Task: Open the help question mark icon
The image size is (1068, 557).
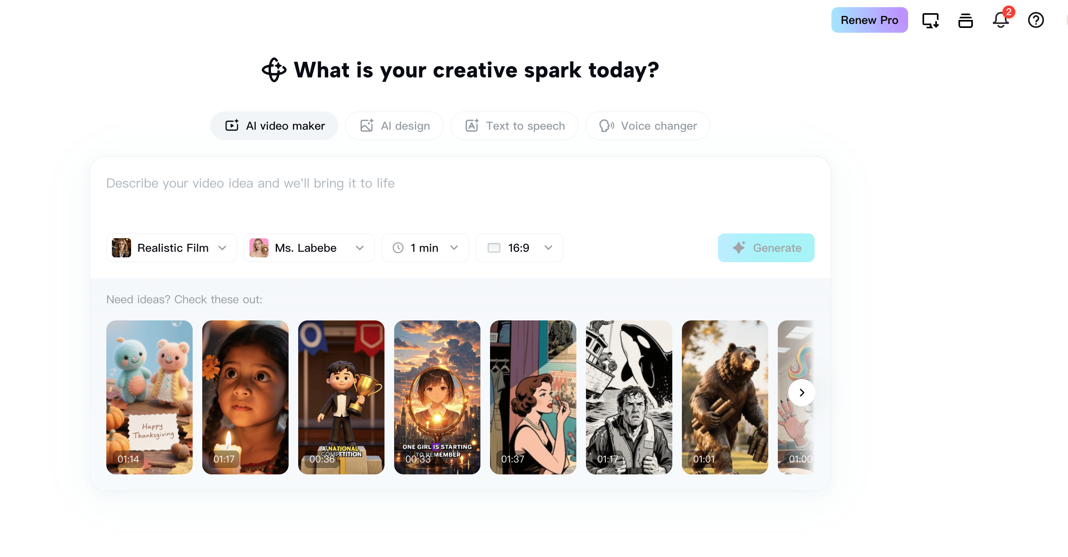Action: 1036,20
